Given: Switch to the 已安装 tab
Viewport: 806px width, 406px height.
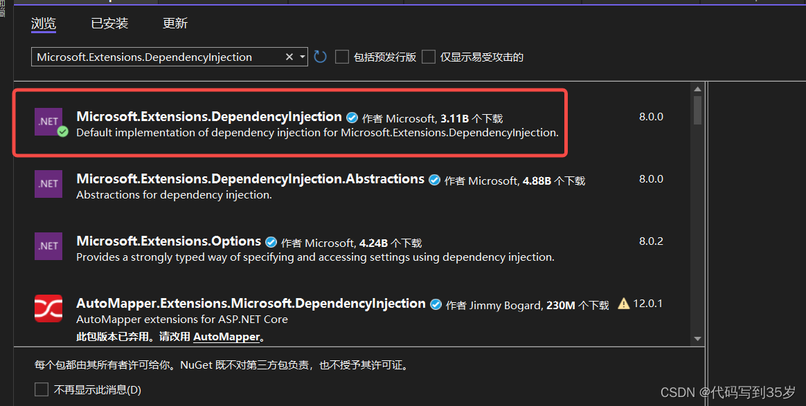Looking at the screenshot, I should 109,23.
